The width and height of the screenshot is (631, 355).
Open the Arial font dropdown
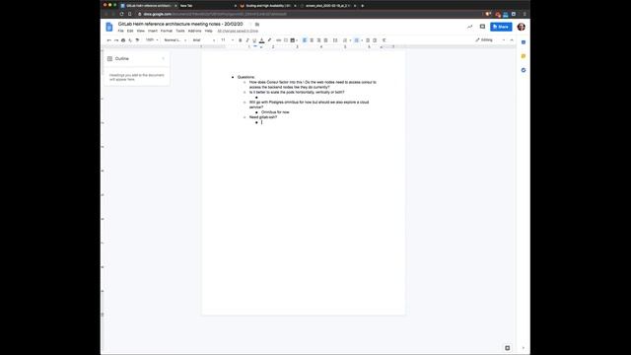pos(204,40)
